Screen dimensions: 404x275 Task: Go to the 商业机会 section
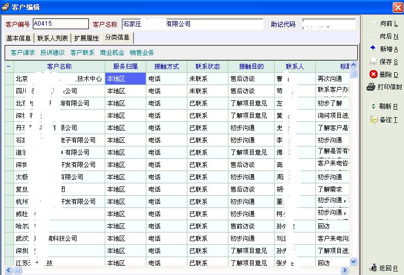(112, 52)
